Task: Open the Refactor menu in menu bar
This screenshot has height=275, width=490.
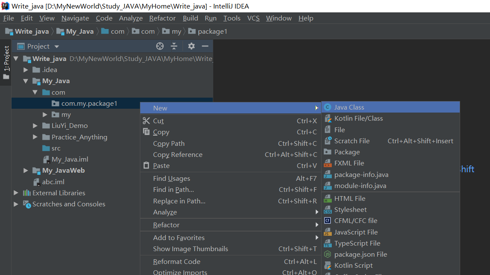Action: click(162, 18)
